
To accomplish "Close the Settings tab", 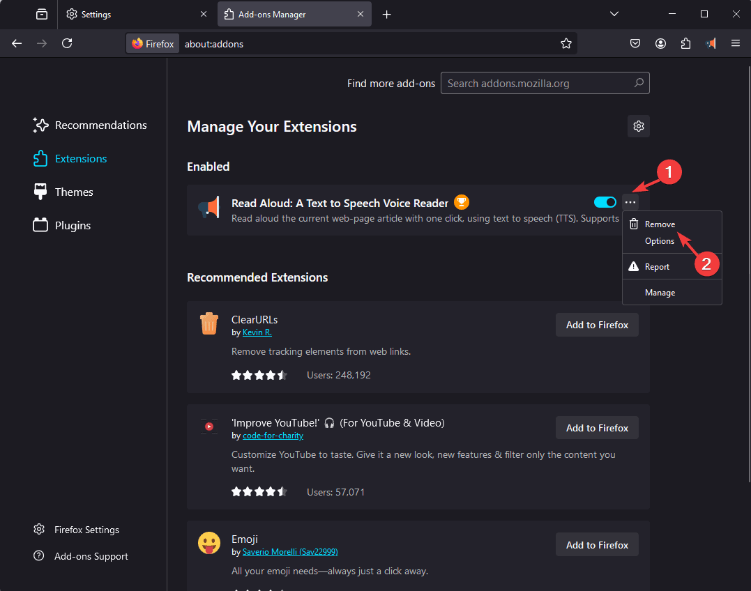I will 204,15.
